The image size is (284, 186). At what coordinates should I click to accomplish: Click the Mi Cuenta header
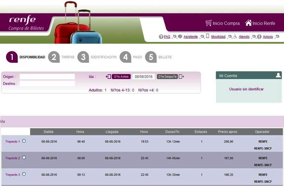pos(249,76)
